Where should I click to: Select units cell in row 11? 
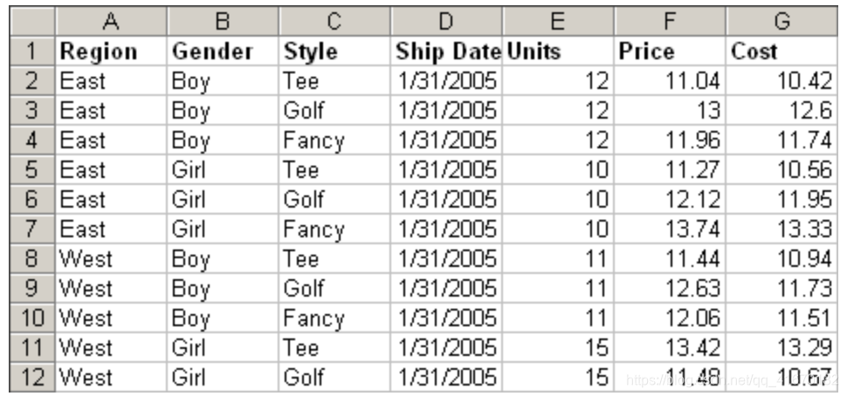558,347
